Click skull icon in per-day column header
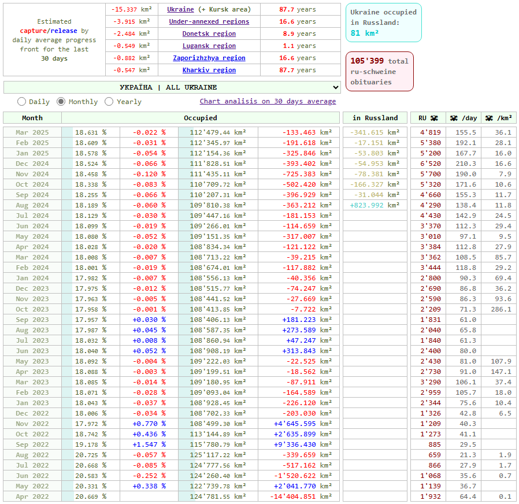This screenshot has width=519, height=504. 454,118
